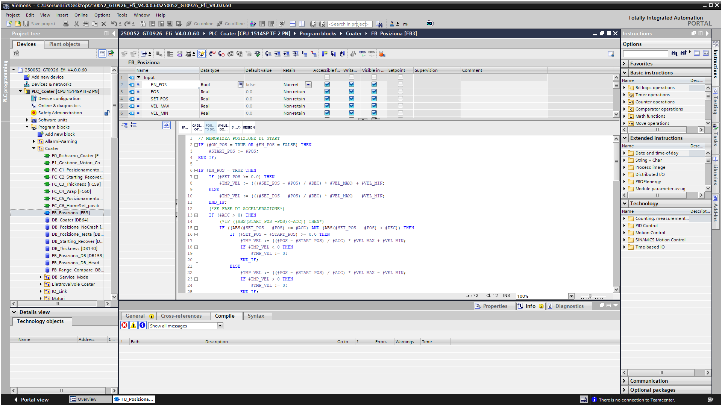
Task: Toggle Visible in HMI checkbox for SET_POS
Action: [374, 99]
